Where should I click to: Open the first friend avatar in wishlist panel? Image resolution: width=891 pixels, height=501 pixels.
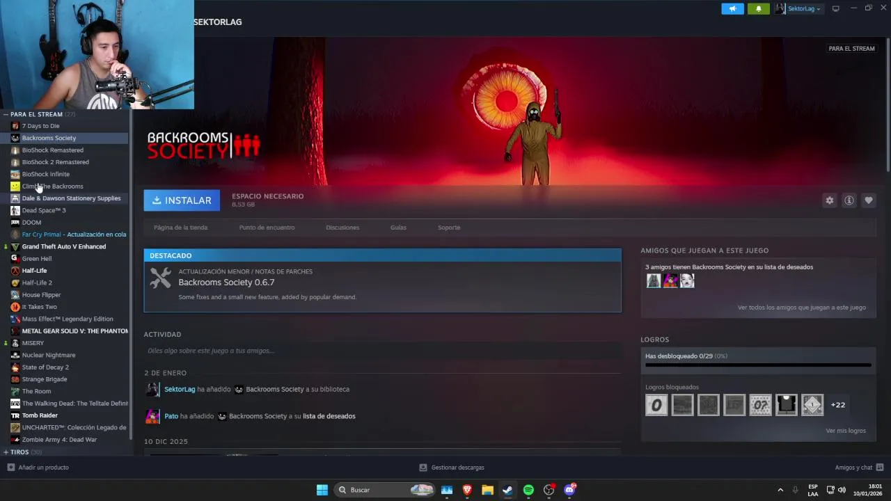[x=654, y=280]
